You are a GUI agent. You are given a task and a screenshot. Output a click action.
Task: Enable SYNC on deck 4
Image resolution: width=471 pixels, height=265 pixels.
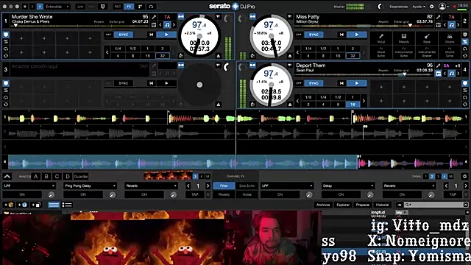(x=314, y=83)
